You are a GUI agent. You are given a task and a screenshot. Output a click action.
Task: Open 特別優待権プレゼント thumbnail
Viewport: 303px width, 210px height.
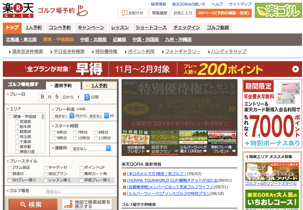click(x=136, y=142)
